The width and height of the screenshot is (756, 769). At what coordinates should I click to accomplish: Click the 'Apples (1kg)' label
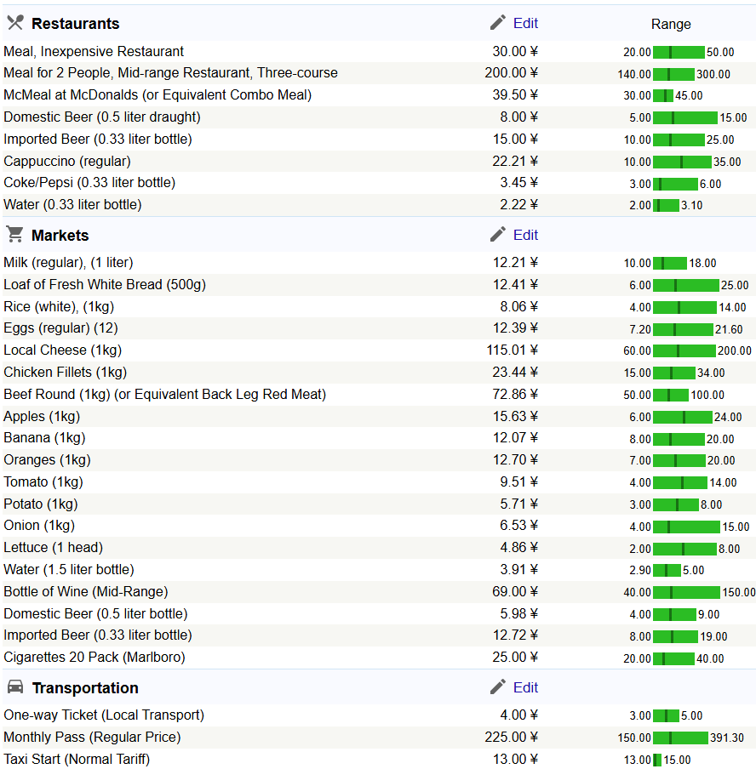pyautogui.click(x=41, y=416)
